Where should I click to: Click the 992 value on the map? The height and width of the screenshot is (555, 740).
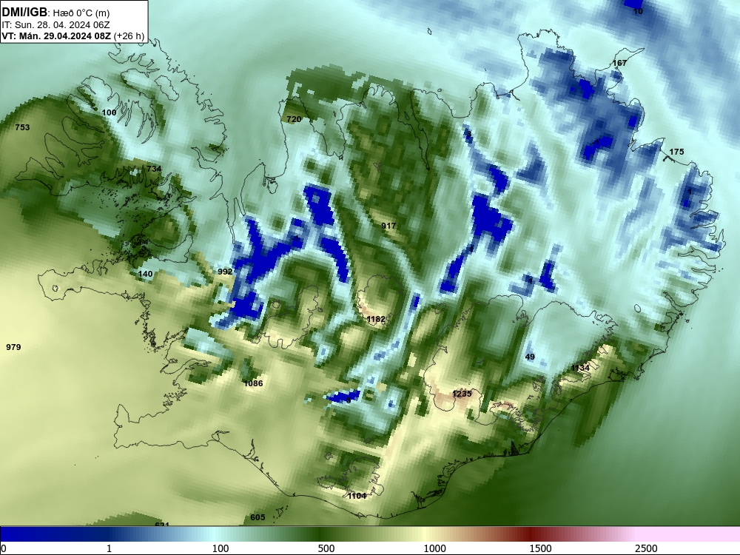tap(225, 272)
